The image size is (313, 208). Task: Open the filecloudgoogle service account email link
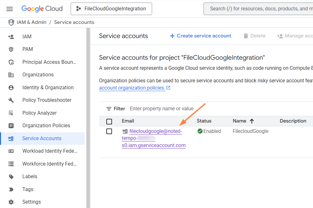click(x=155, y=131)
